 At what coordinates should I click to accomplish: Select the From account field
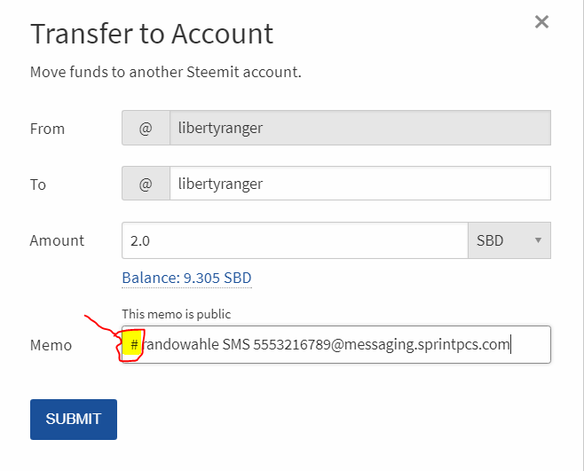point(359,128)
